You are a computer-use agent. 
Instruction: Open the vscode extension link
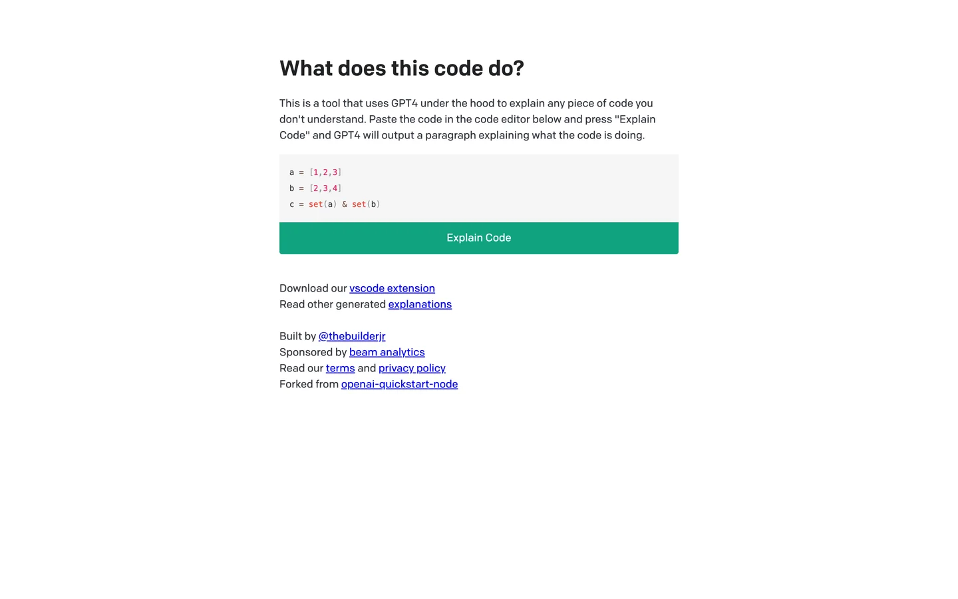[392, 288]
